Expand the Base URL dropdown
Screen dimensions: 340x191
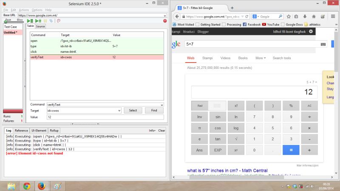(165, 15)
